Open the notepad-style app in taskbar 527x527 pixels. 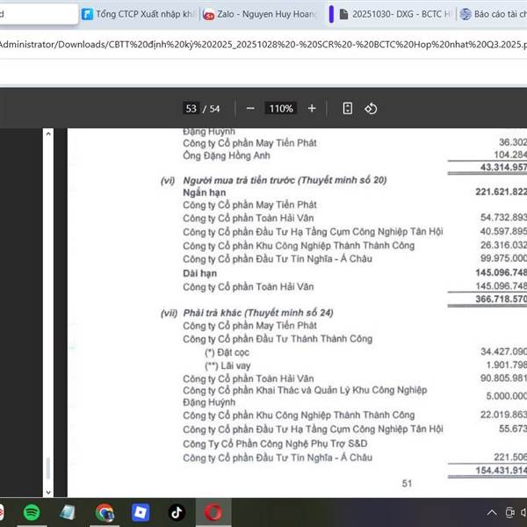coord(68,513)
